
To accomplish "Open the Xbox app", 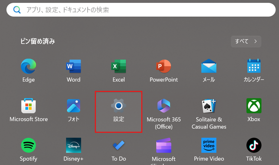I will coord(253,110).
